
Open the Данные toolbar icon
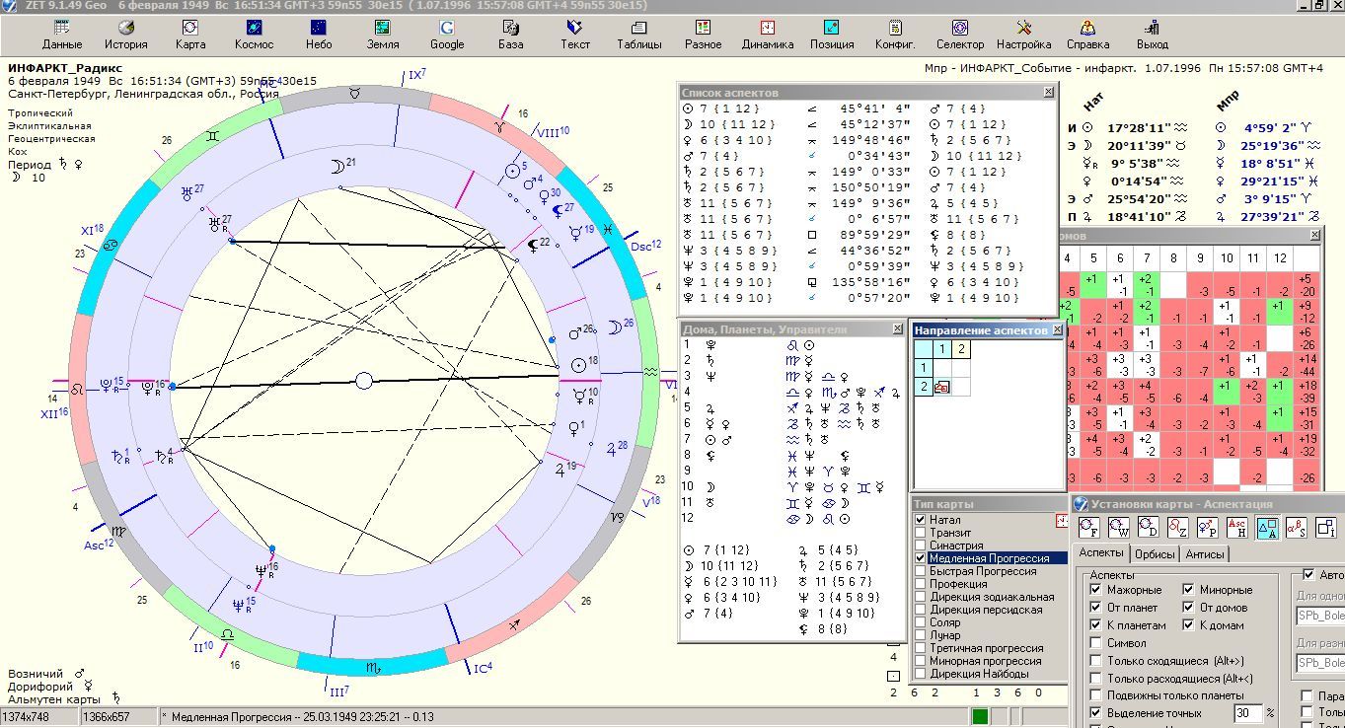62,35
